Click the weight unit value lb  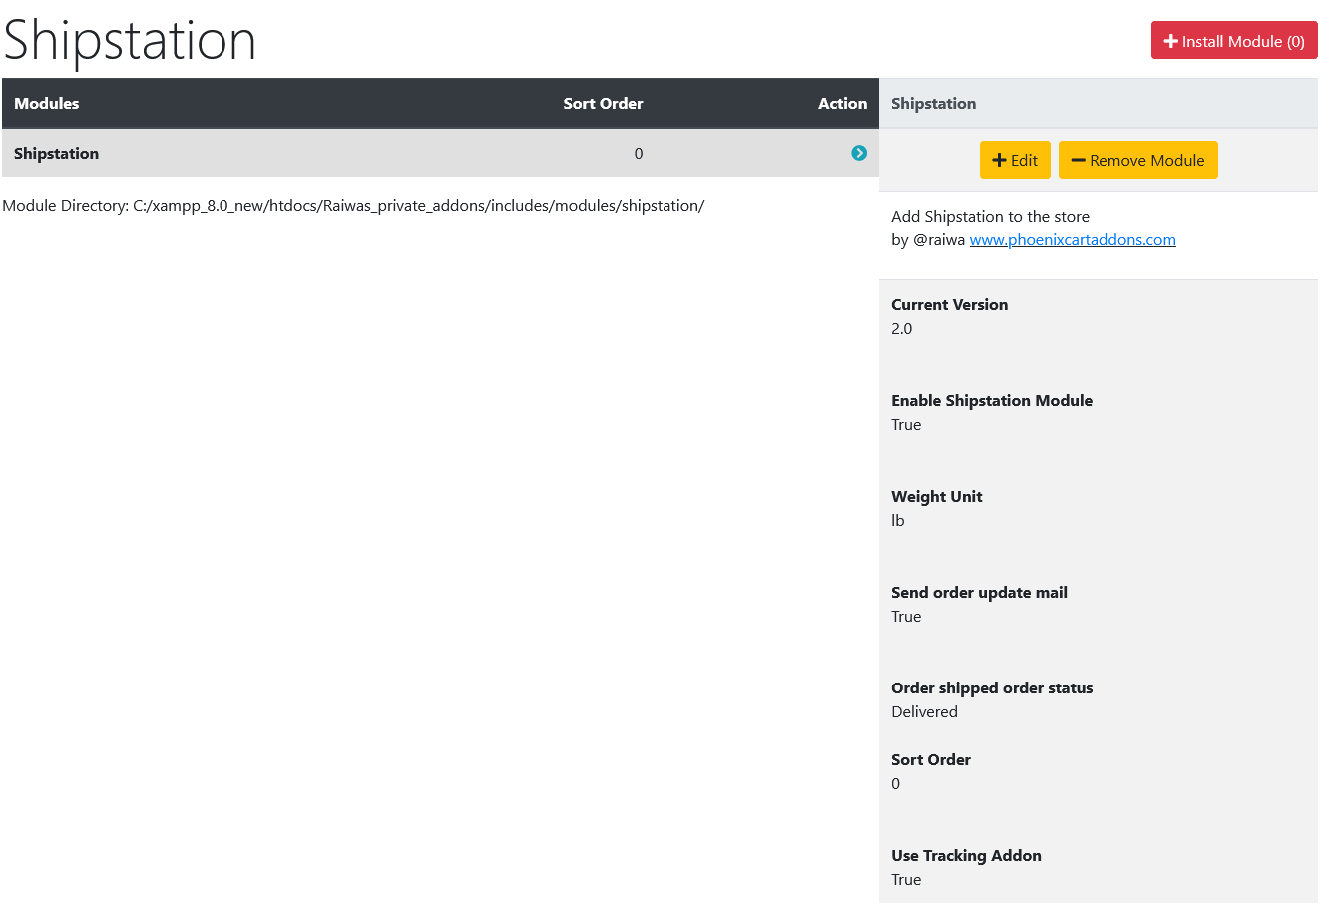coord(898,520)
